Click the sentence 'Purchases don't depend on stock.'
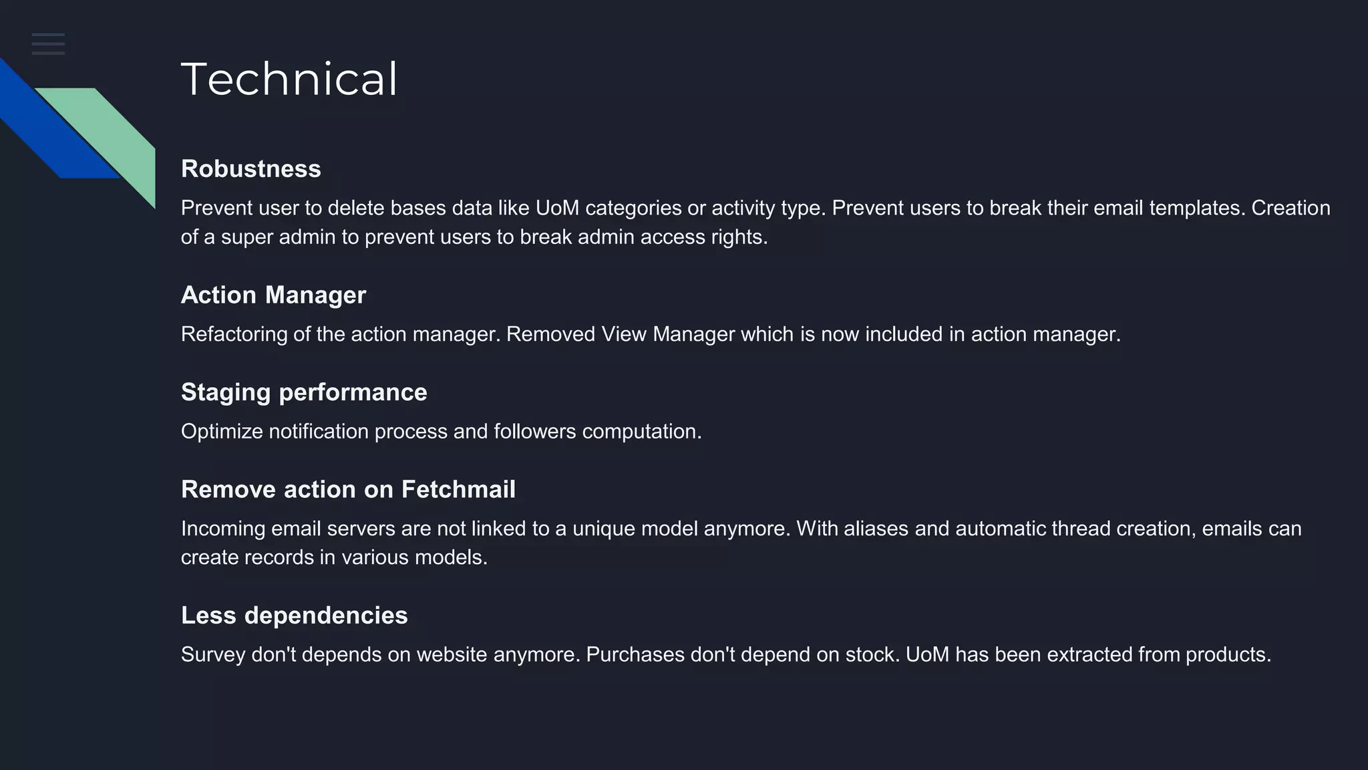This screenshot has height=770, width=1368. (x=743, y=655)
